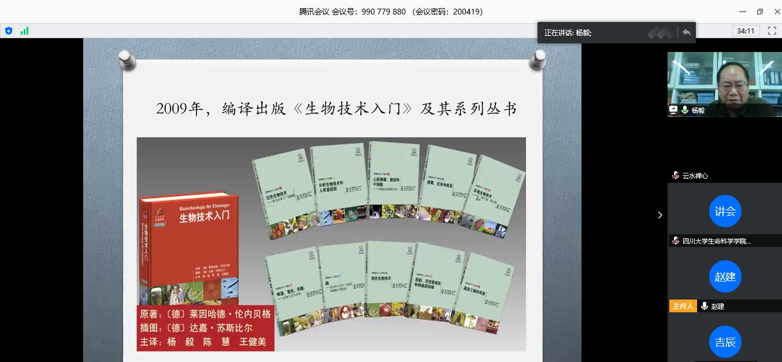This screenshot has width=782, height=362.
Task: Check the green network signal strength icon
Action: pyautogui.click(x=24, y=31)
